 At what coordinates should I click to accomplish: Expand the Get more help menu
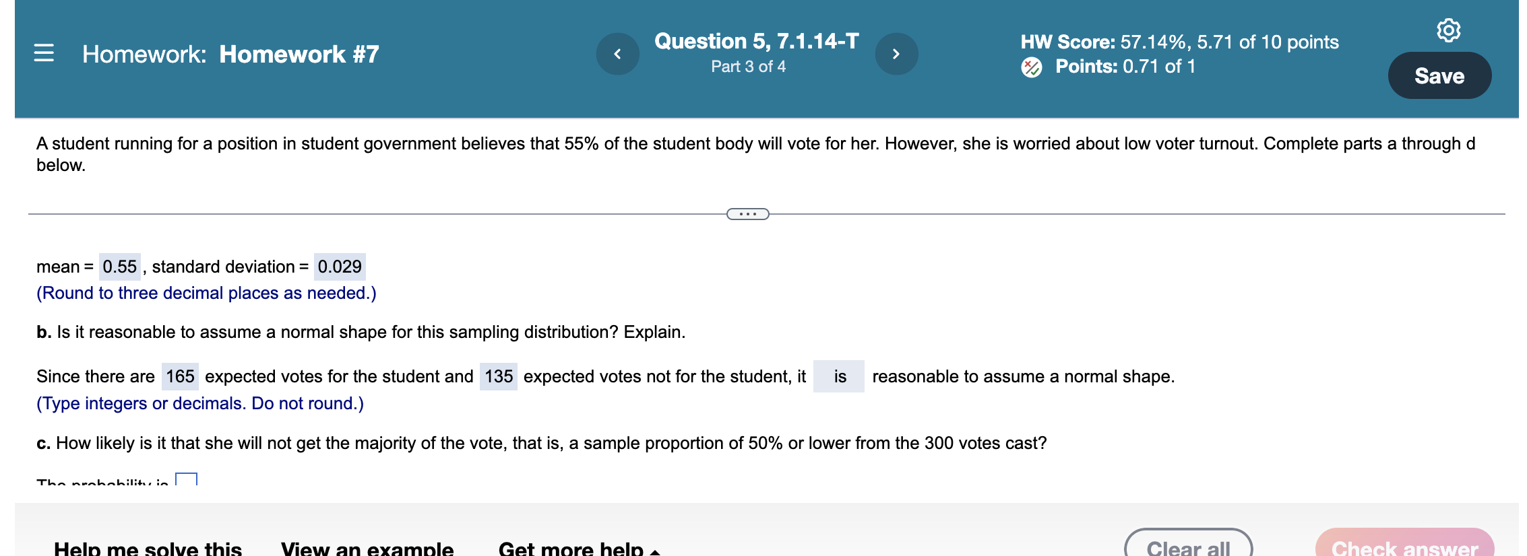click(x=579, y=548)
